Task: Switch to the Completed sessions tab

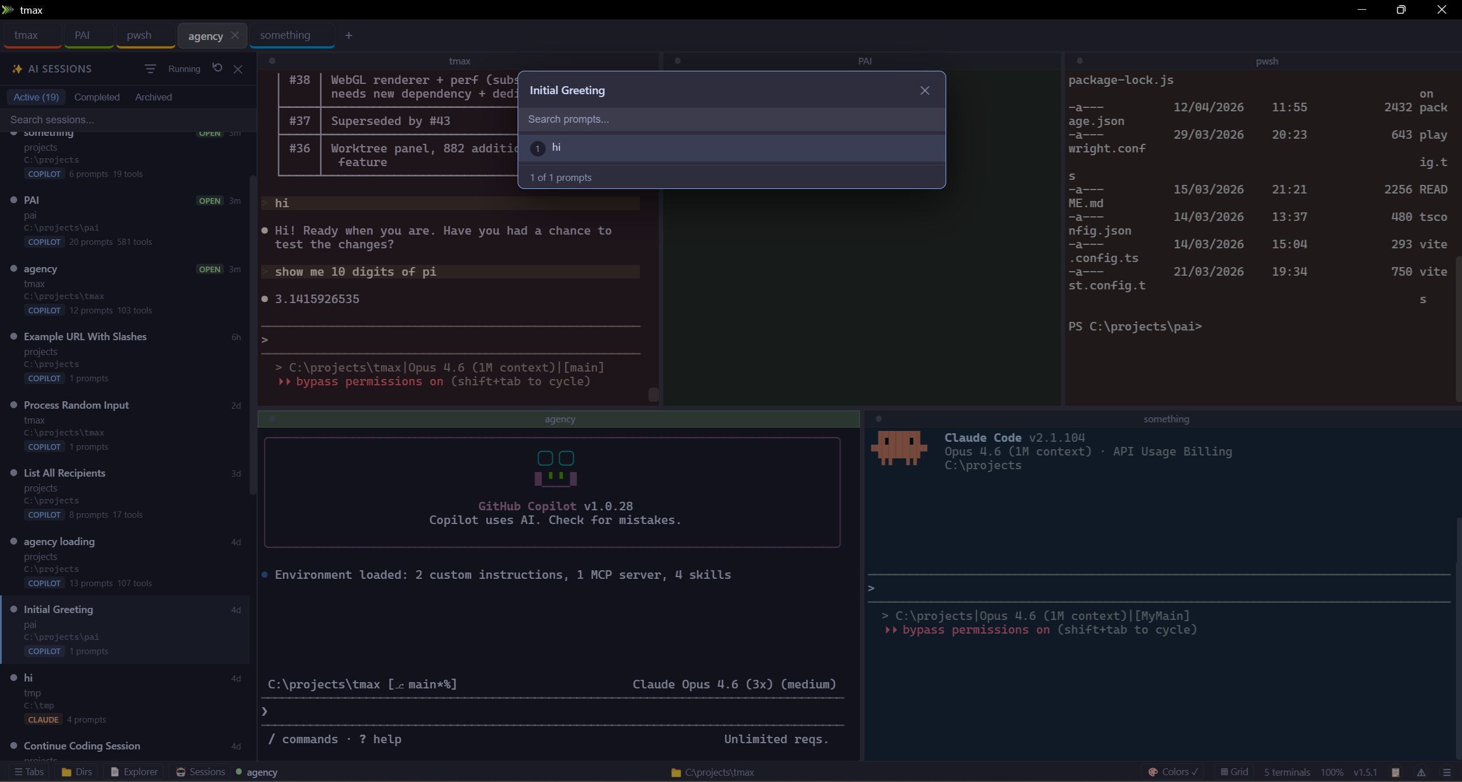Action: pos(97,96)
